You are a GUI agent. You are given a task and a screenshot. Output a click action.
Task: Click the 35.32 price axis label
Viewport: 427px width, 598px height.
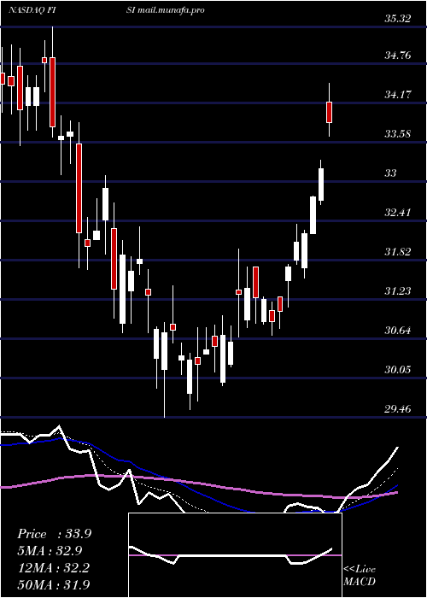point(398,18)
